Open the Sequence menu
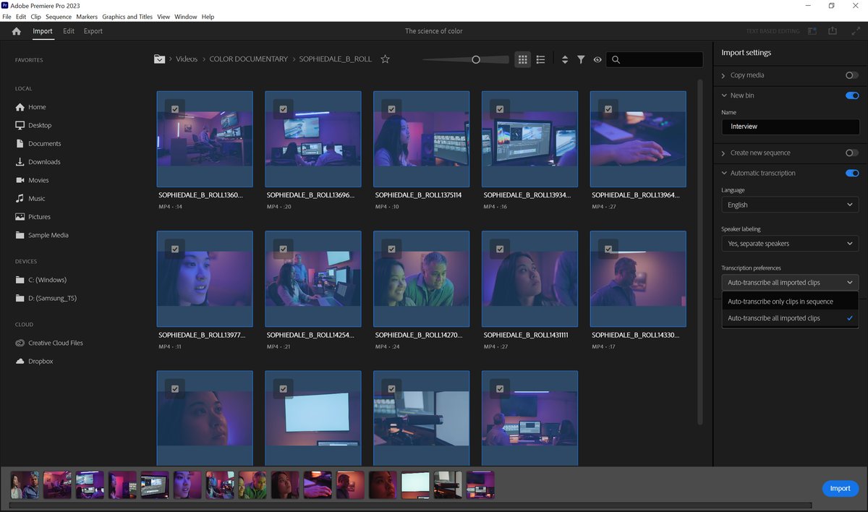This screenshot has height=512, width=868. point(58,16)
